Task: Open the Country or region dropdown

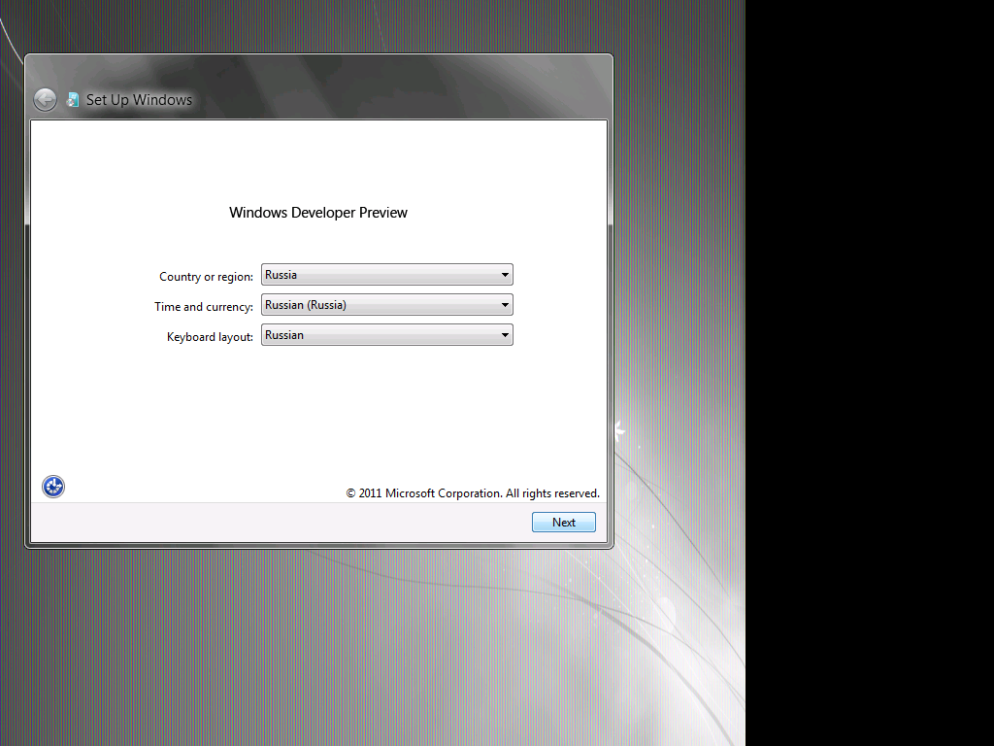Action: pos(386,275)
